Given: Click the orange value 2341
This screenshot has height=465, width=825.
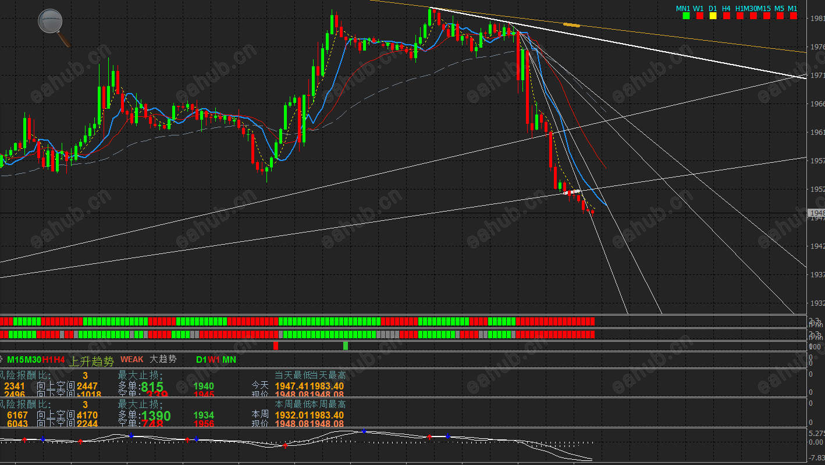Looking at the screenshot, I should pyautogui.click(x=15, y=386).
